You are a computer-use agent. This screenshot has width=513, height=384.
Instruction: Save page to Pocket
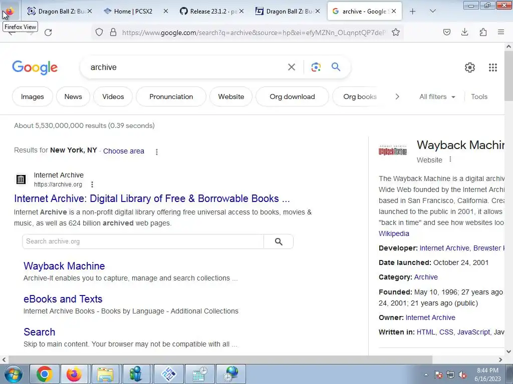point(447,32)
